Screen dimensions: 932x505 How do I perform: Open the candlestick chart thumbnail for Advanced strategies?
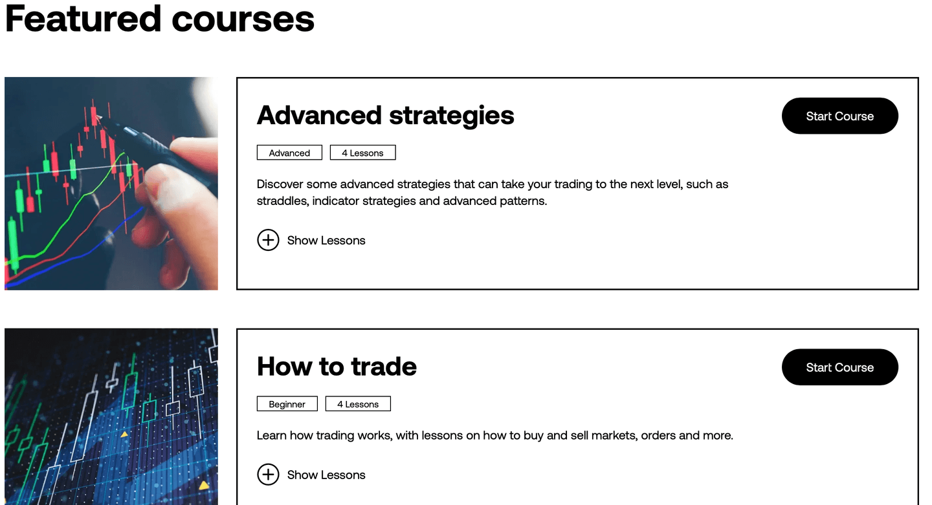[111, 182]
